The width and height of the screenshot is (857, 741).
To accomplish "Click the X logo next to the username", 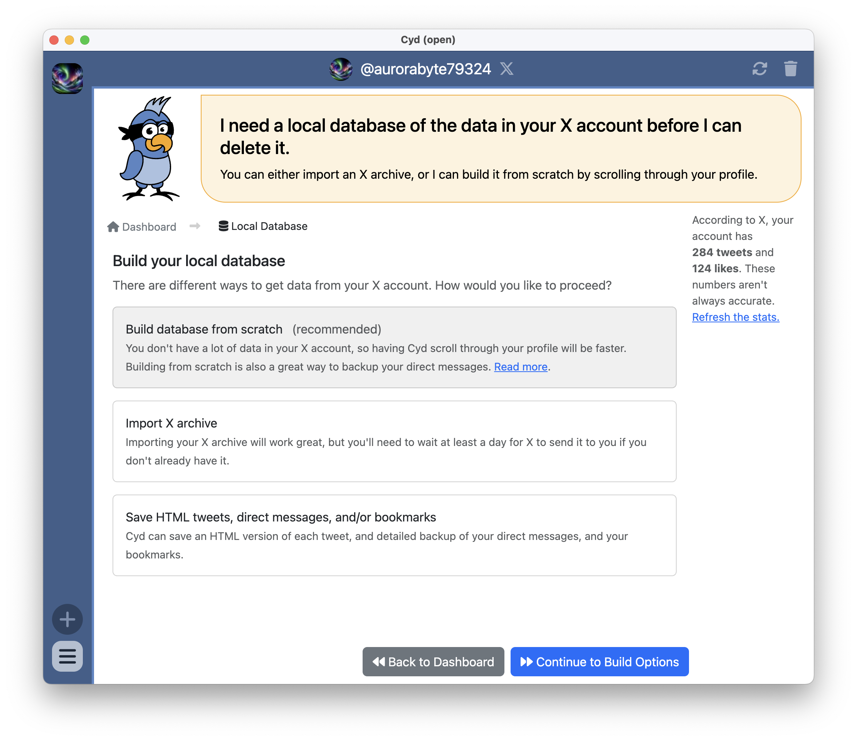I will tap(507, 69).
